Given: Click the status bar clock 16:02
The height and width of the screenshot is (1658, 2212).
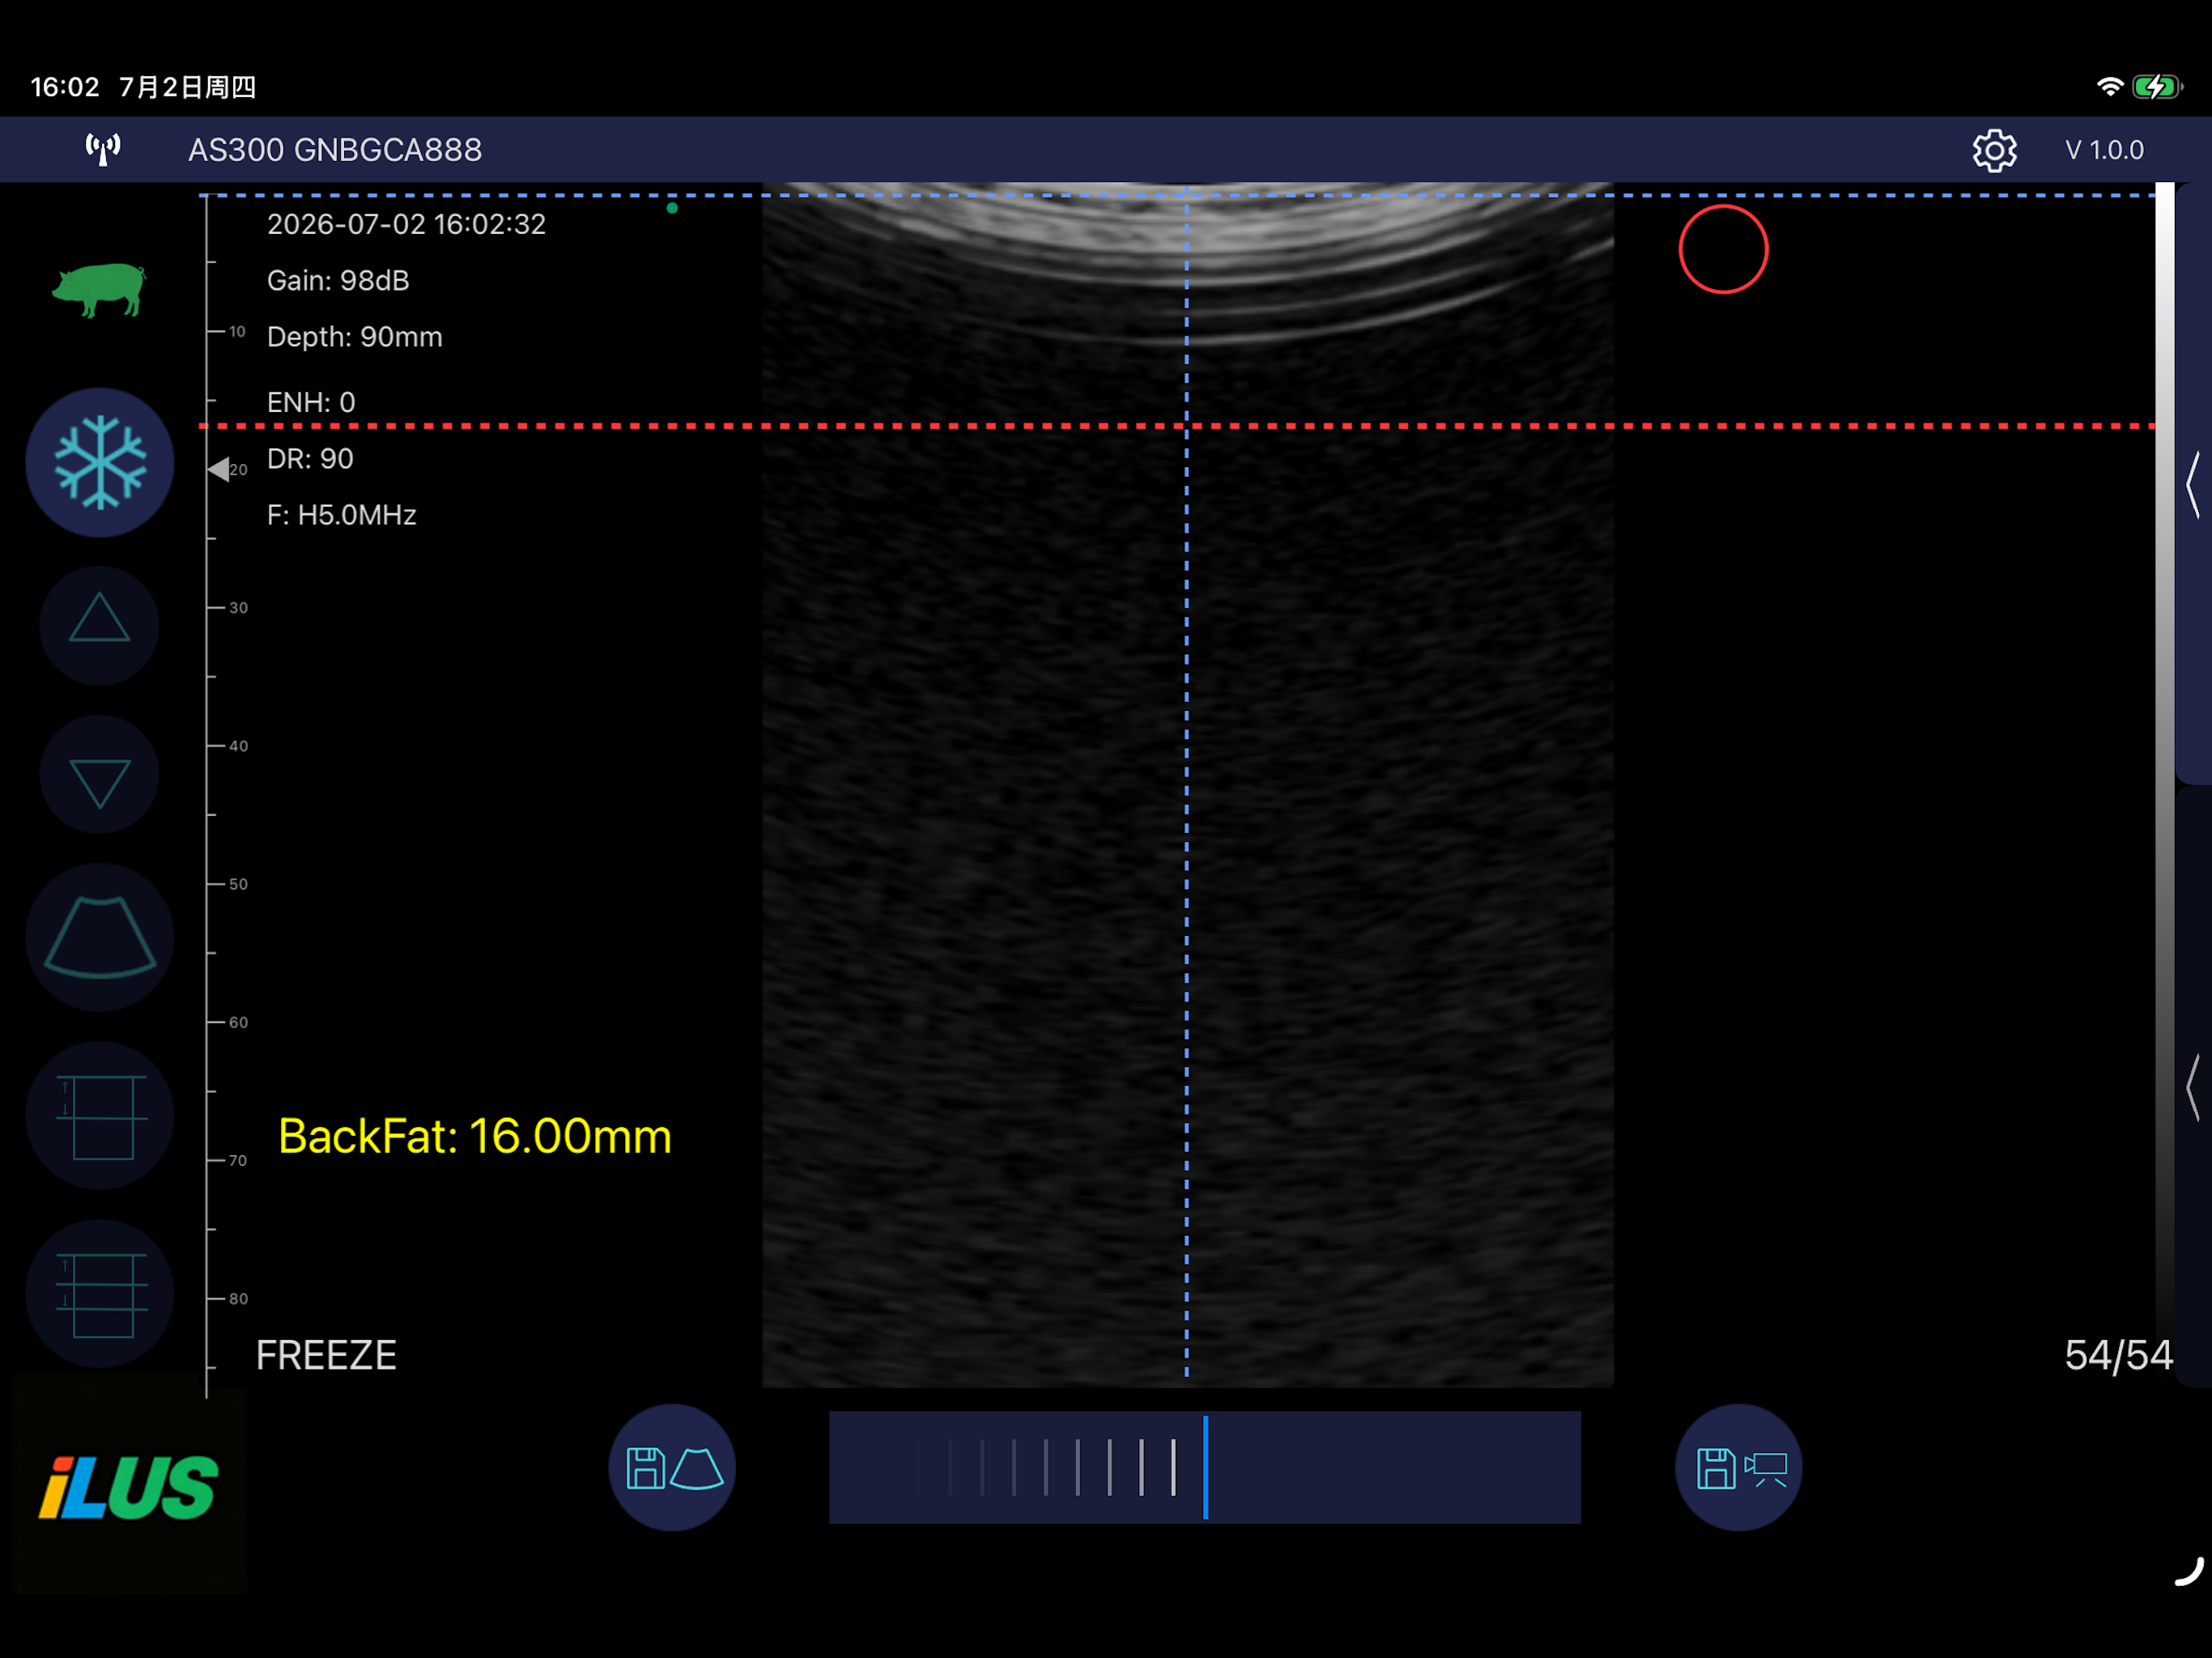Looking at the screenshot, I should (x=65, y=87).
